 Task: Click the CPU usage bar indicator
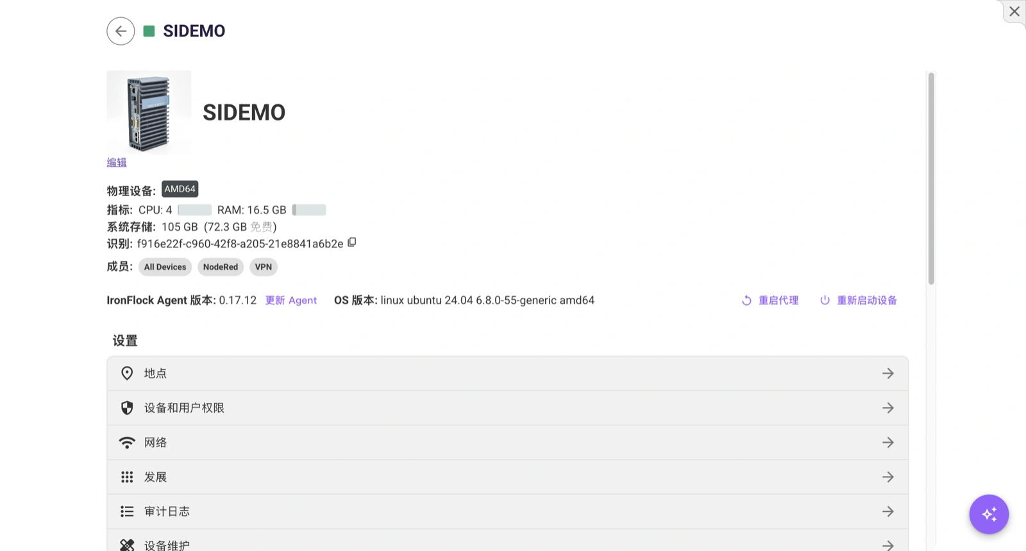[194, 210]
